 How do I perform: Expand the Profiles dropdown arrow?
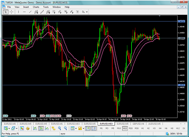click(17, 129)
